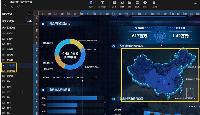The width and height of the screenshot is (200, 115).
Task: Open the 图表 chart component menu
Action: [91, 4]
